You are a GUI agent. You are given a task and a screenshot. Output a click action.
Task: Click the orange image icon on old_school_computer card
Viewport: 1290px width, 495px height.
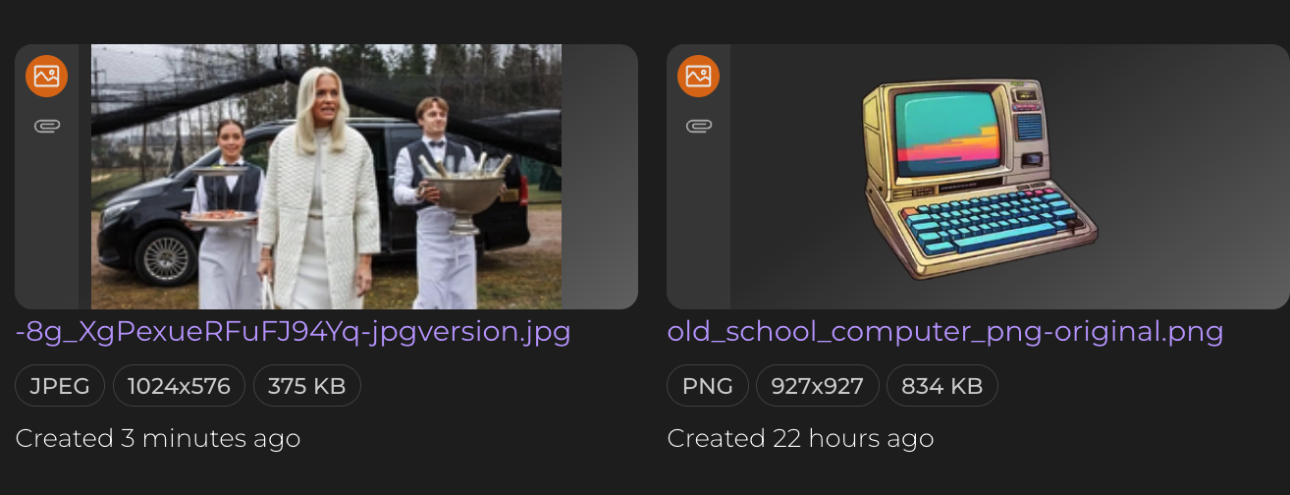point(698,76)
